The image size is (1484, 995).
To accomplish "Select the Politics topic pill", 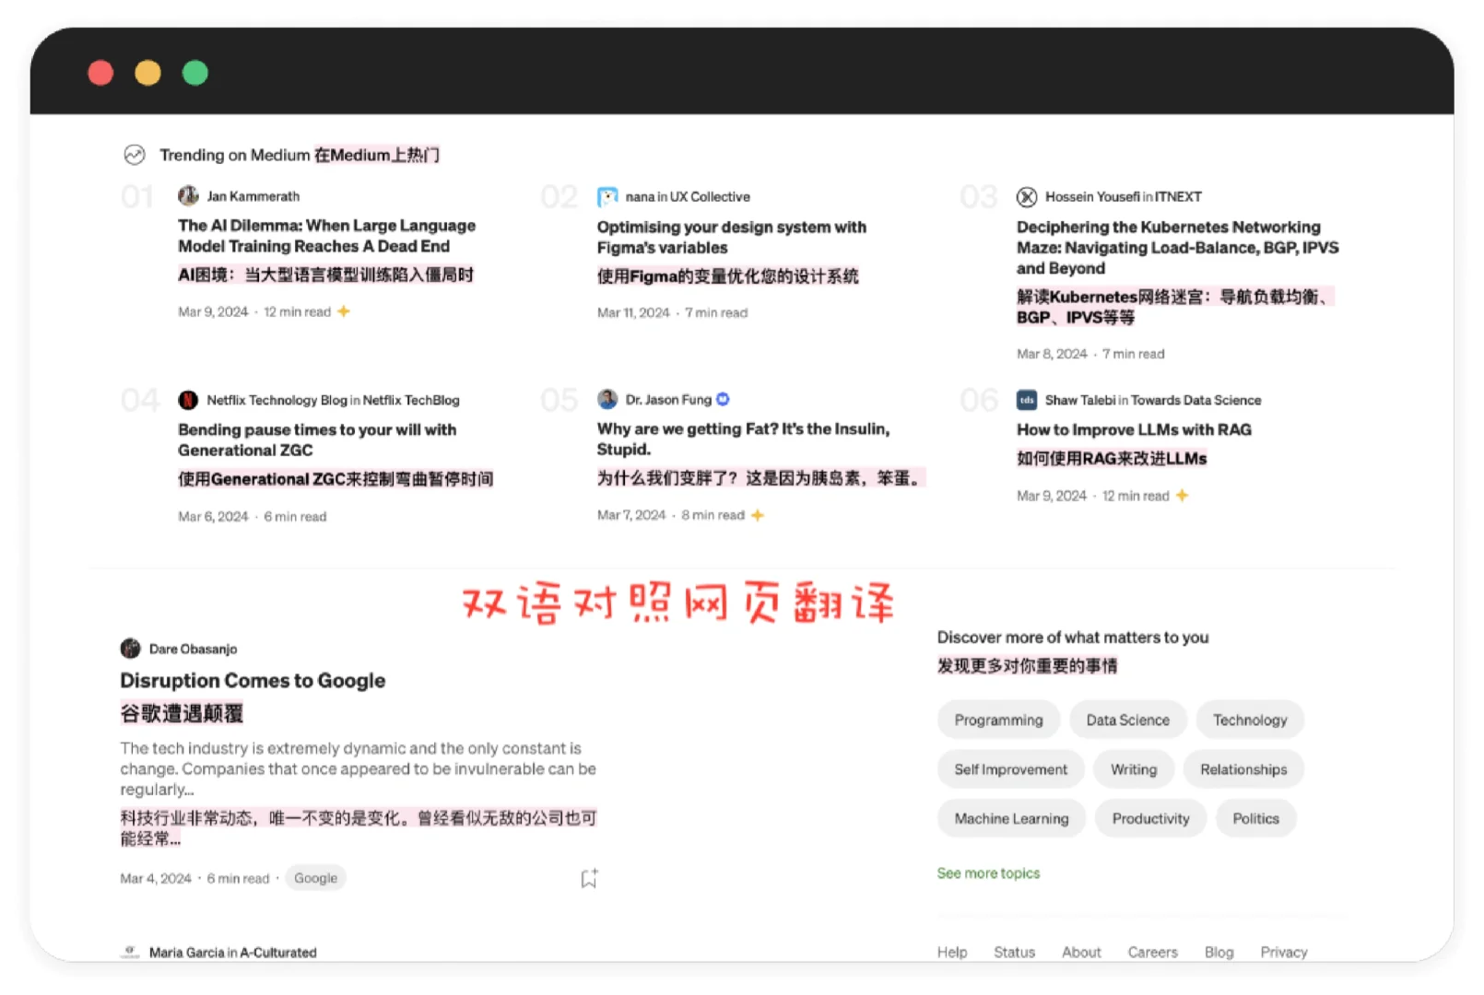I will coord(1255,818).
